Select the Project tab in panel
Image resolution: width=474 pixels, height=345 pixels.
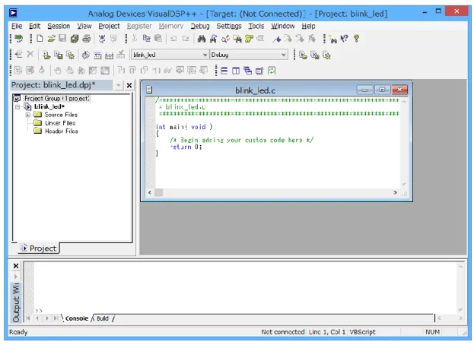[39, 248]
